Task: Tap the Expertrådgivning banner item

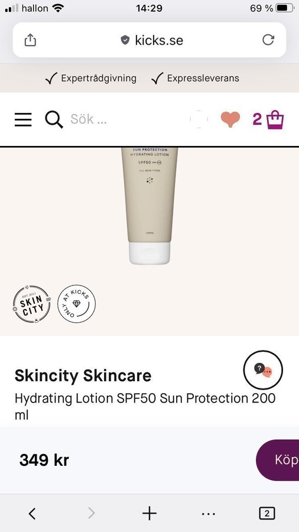Action: tap(91, 79)
